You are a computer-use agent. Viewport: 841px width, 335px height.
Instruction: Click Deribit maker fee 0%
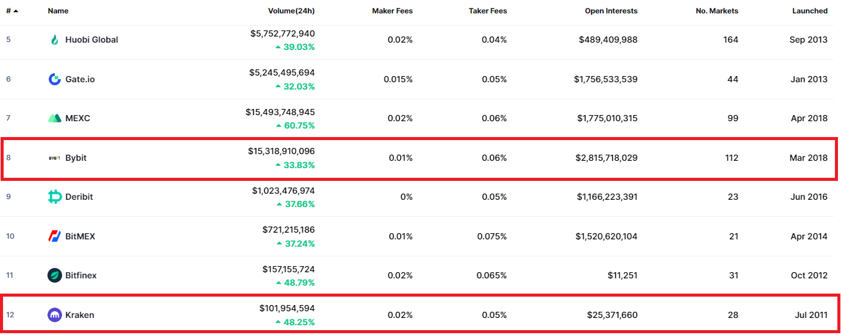coord(406,197)
